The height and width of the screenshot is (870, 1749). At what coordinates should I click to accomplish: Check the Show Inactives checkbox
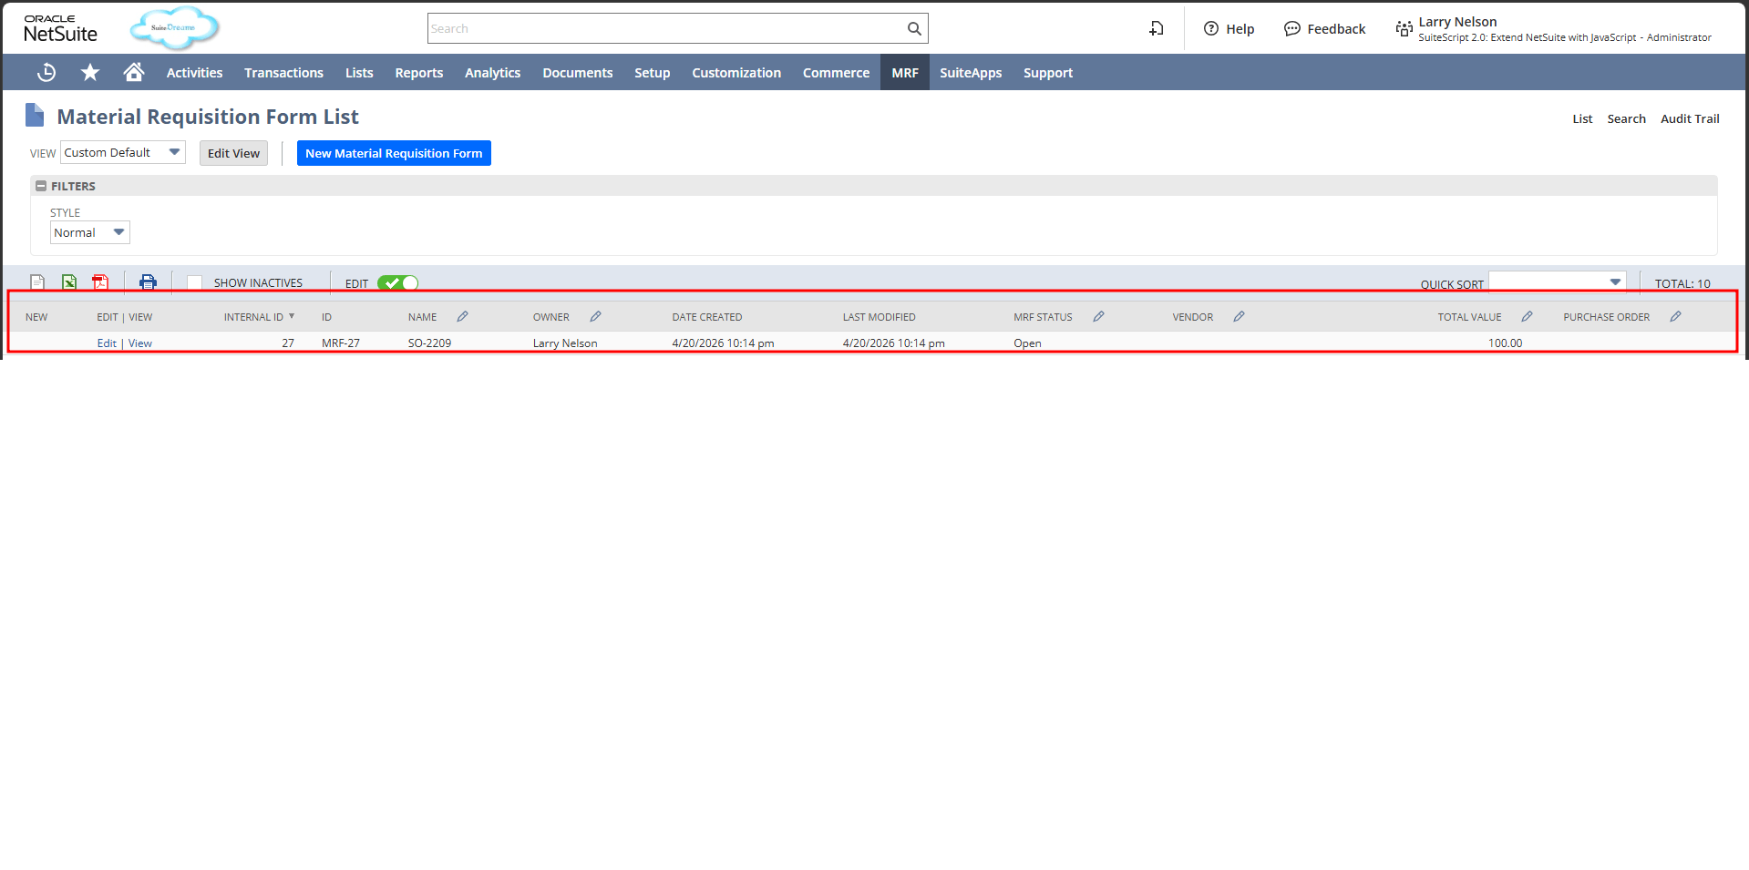194,282
